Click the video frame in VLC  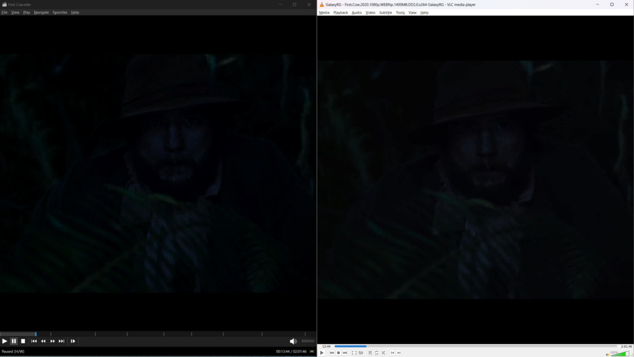475,180
